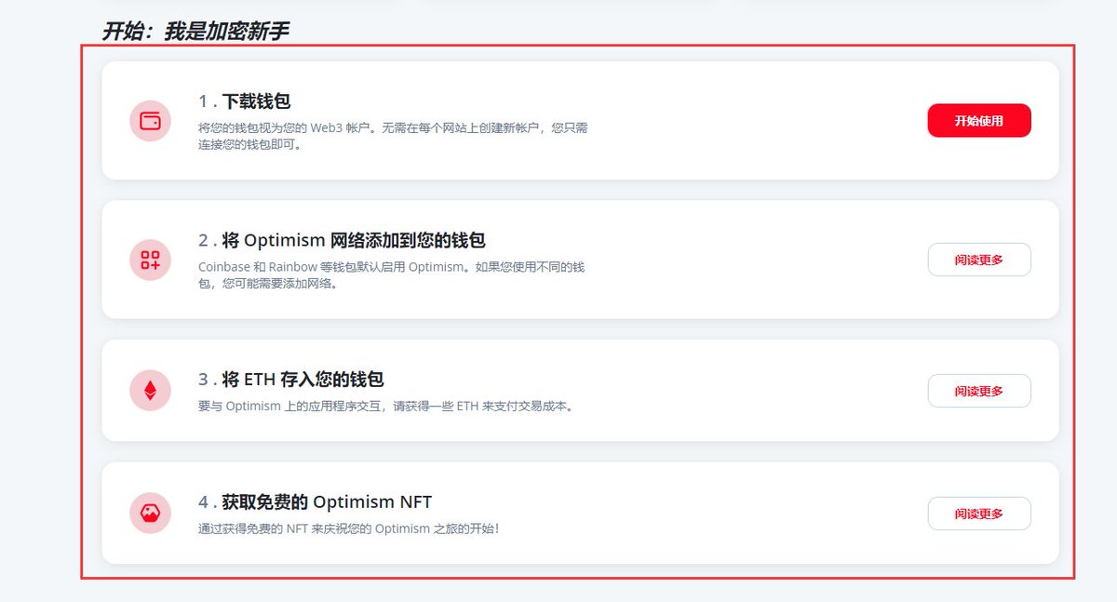Click the page title 开始：我是加密新手
The image size is (1117, 602).
[195, 32]
